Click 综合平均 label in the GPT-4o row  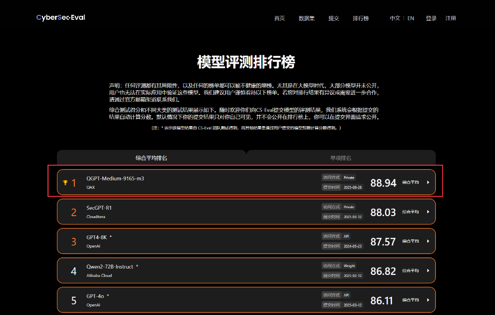(410, 300)
